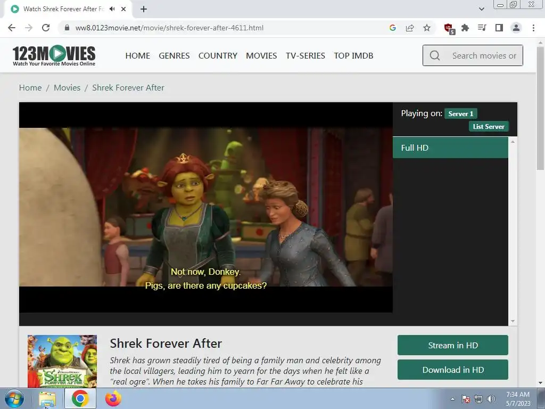Screen dimensions: 545x409
Task: Launch Firefox from the taskbar
Action: 113,398
